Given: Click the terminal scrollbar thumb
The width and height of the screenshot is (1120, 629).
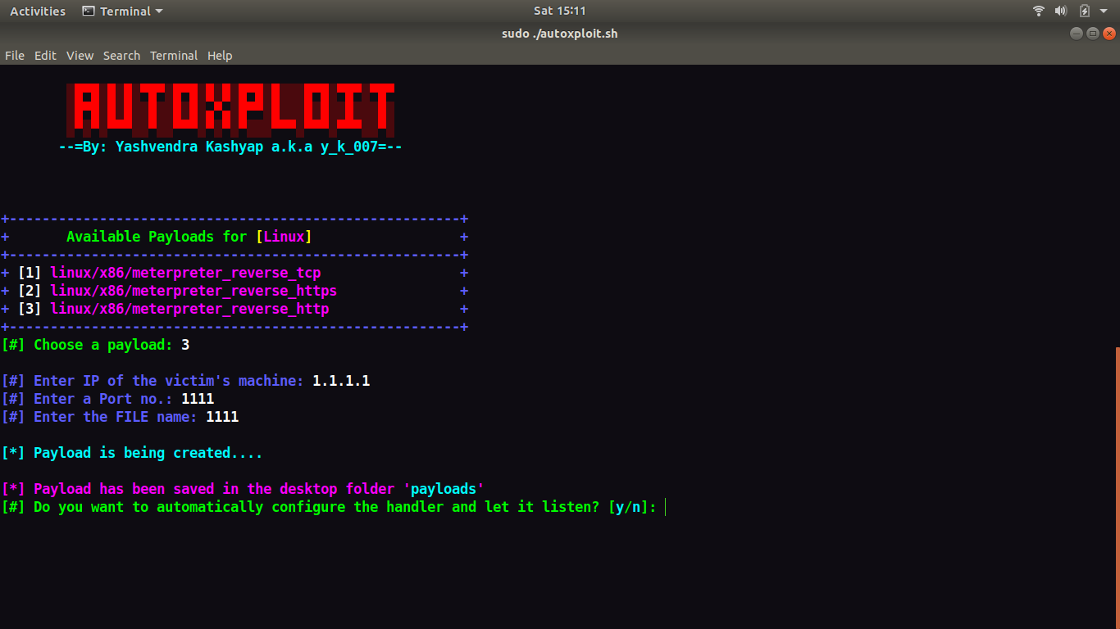Looking at the screenshot, I should pyautogui.click(x=1117, y=487).
